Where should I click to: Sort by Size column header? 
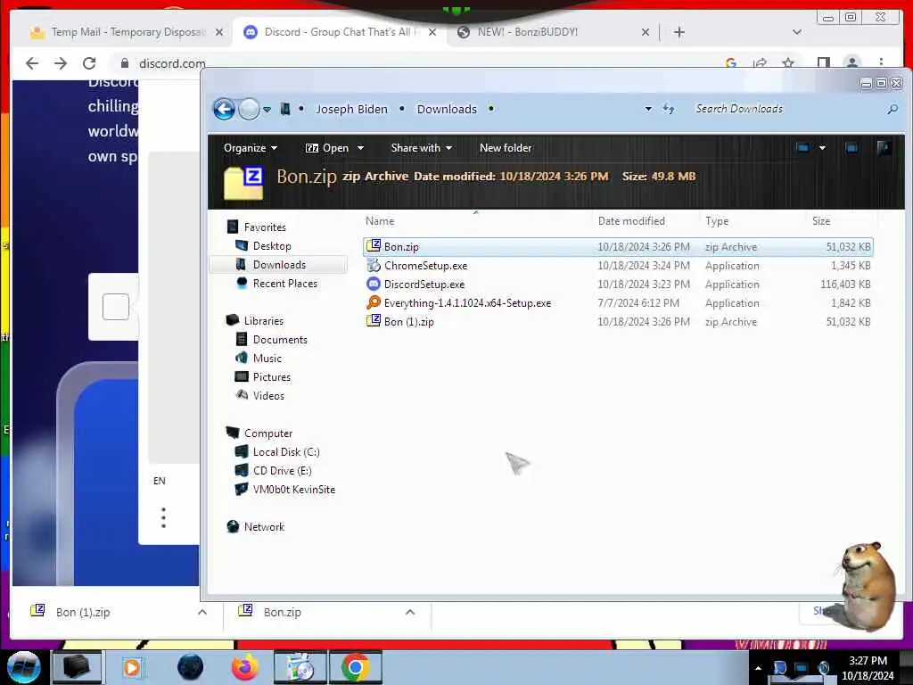pyautogui.click(x=821, y=221)
